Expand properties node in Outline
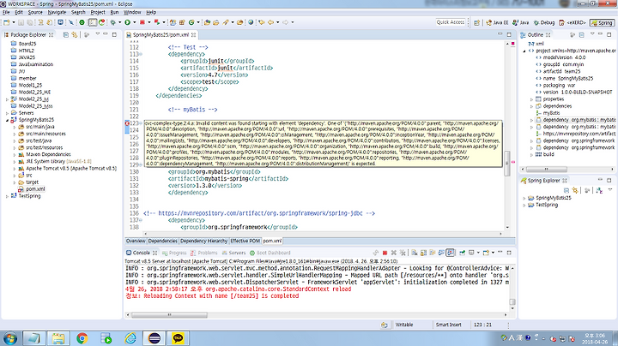Viewport: 618px width, 346px height. [531, 99]
